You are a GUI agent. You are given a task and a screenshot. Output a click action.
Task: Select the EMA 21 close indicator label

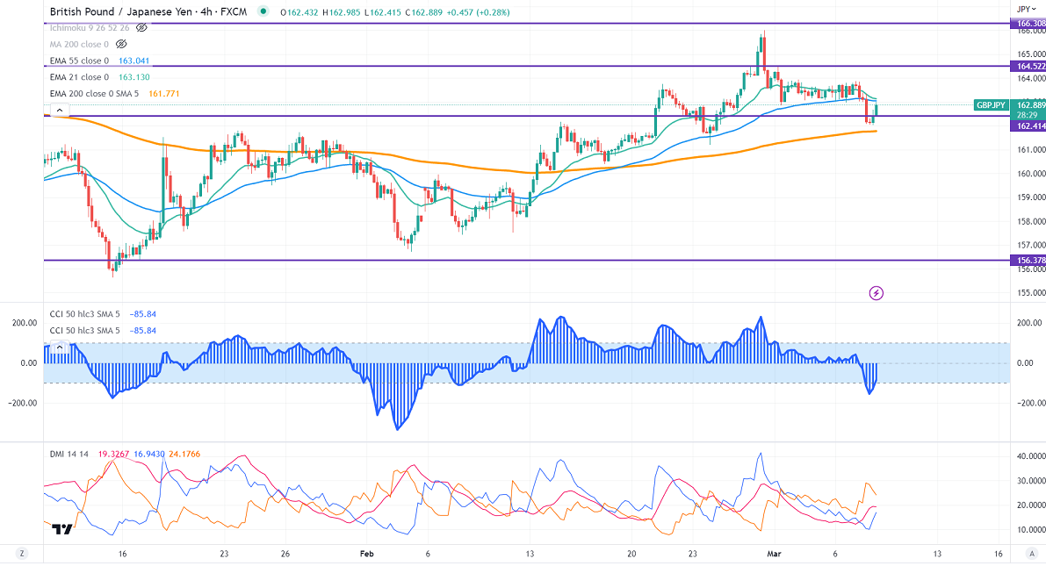(79, 77)
